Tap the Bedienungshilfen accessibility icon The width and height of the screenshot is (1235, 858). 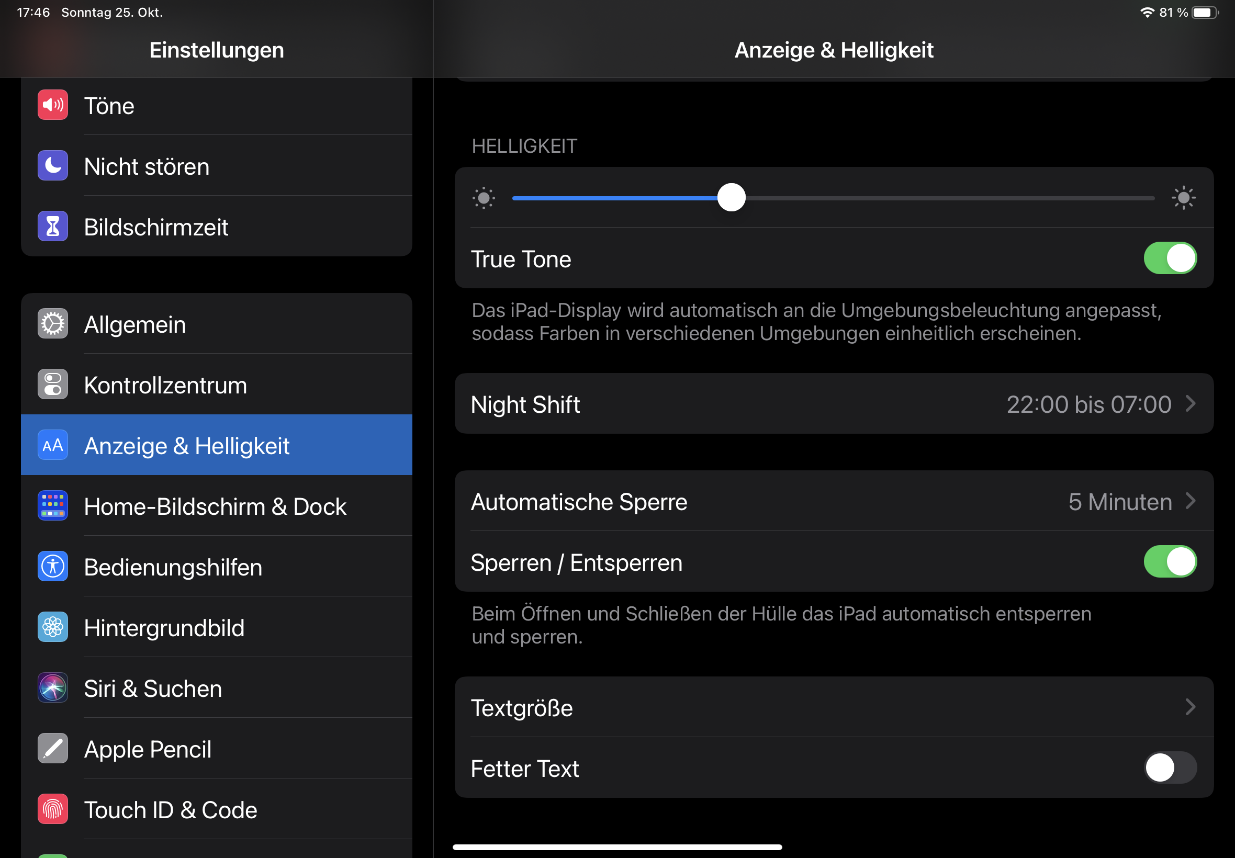pos(53,567)
